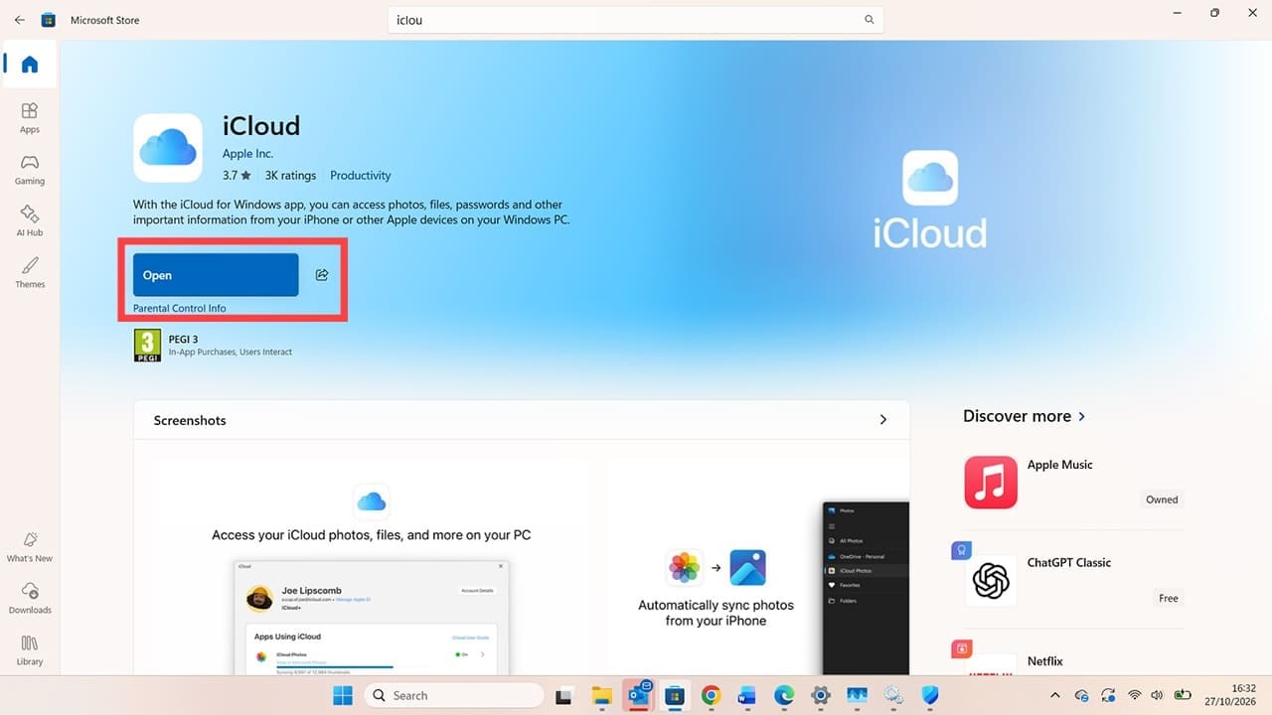View Downloads in the sidebar
1272x715 pixels.
tap(30, 598)
